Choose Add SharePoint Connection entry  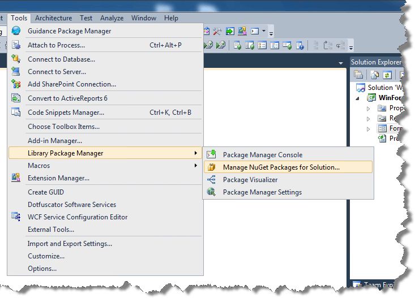[105, 84]
